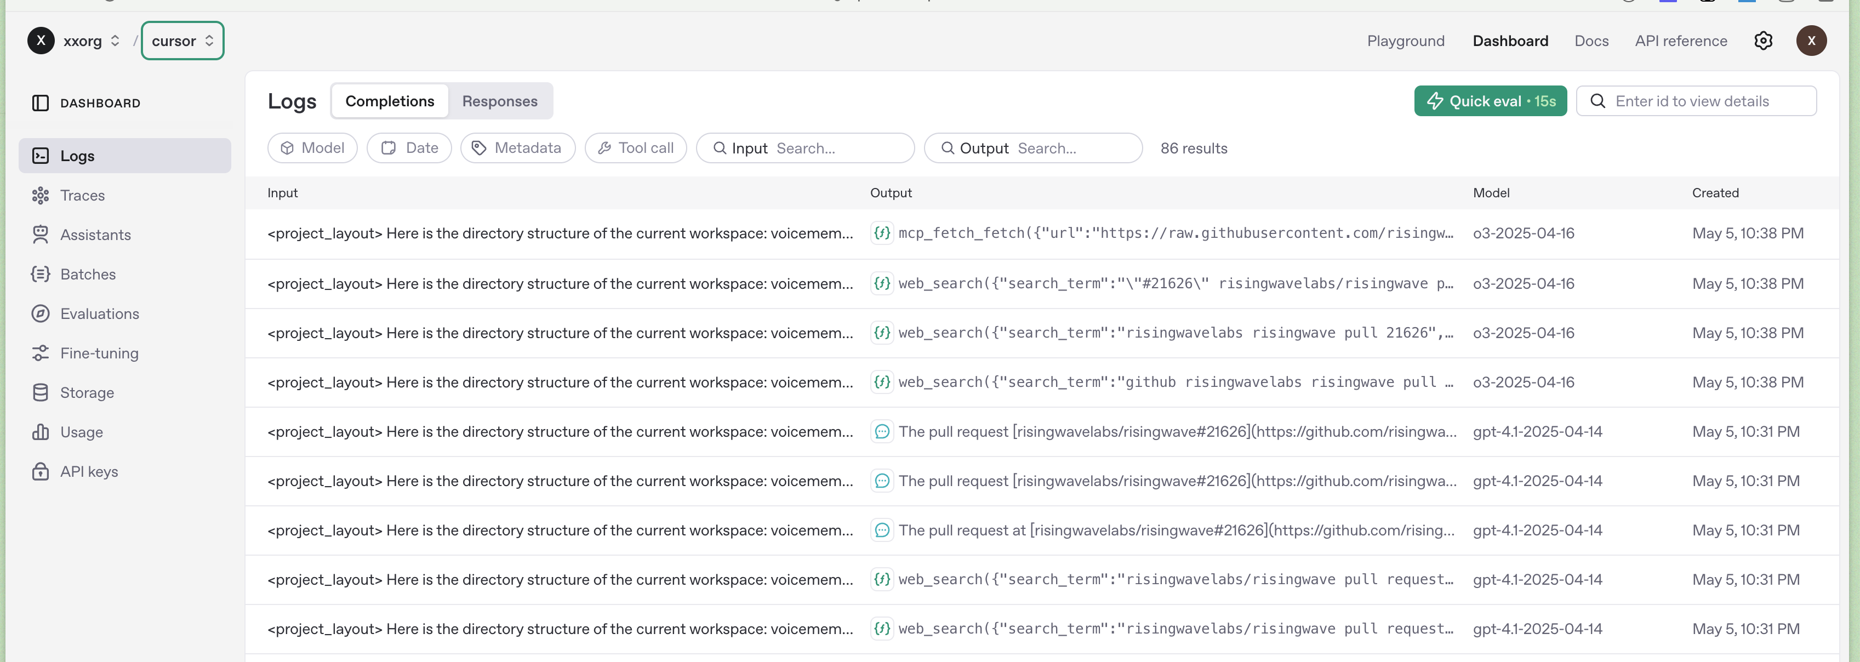Click the tag icon on the Metadata filter
The width and height of the screenshot is (1860, 662).
478,148
